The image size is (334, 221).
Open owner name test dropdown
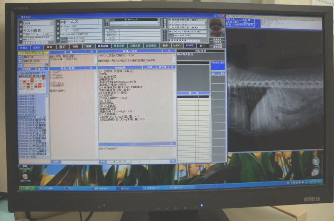(52, 22)
